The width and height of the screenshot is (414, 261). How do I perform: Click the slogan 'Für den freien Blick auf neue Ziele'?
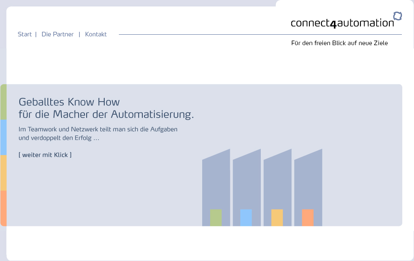[339, 43]
